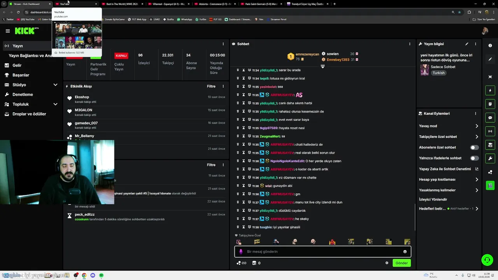Open Discord from the taskbar
Viewport: 498px width, 280px height.
coord(93,275)
